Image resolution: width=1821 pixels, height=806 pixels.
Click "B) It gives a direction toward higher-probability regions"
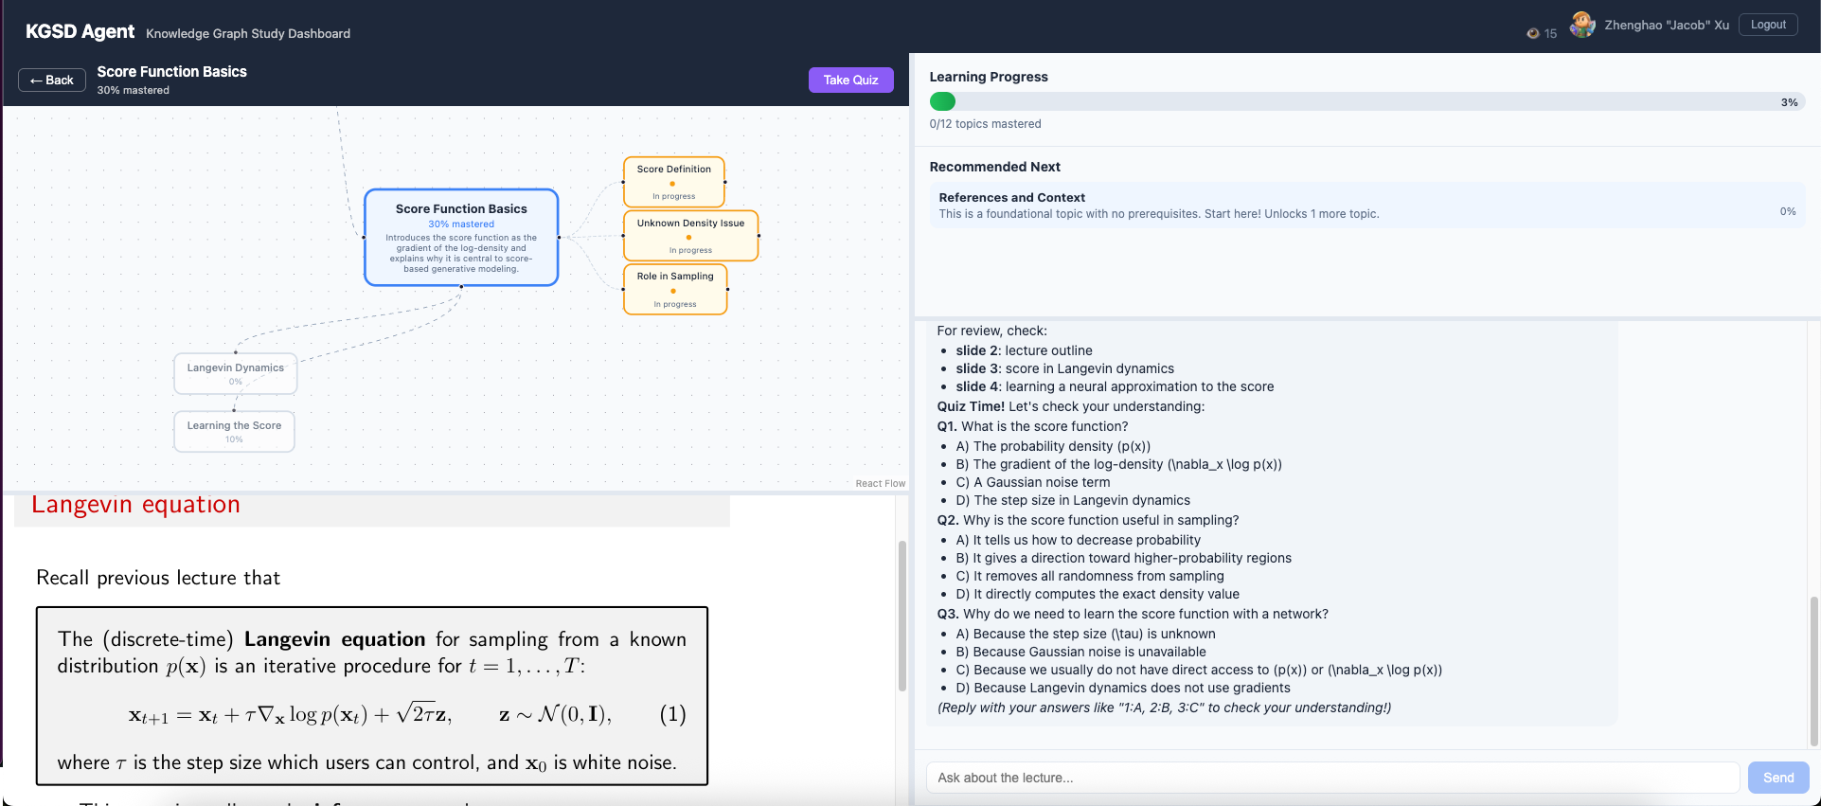(x=1124, y=558)
